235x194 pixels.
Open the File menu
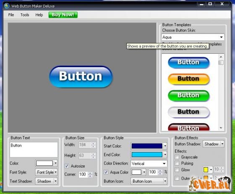click(11, 15)
